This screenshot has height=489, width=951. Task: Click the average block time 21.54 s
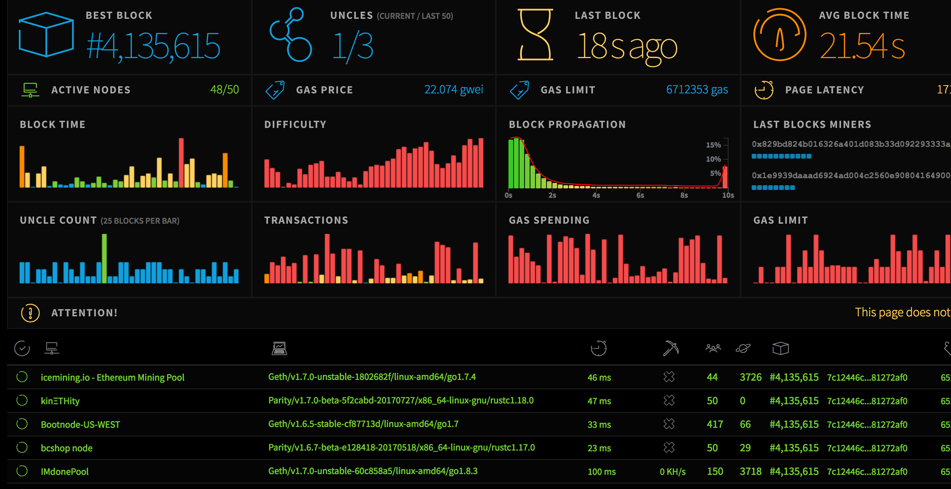(862, 46)
